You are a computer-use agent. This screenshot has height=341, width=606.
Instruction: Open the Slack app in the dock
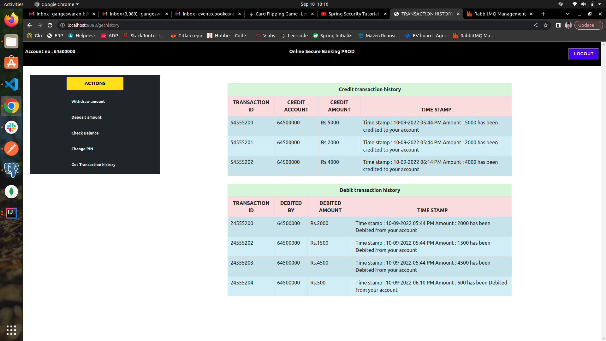11,127
